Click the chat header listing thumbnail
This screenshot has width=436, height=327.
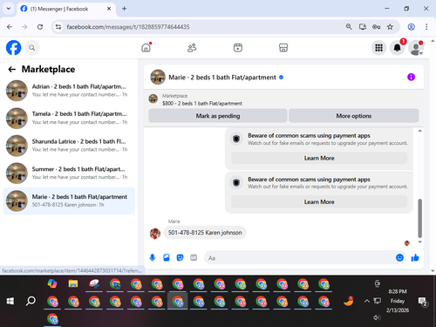[x=158, y=77]
